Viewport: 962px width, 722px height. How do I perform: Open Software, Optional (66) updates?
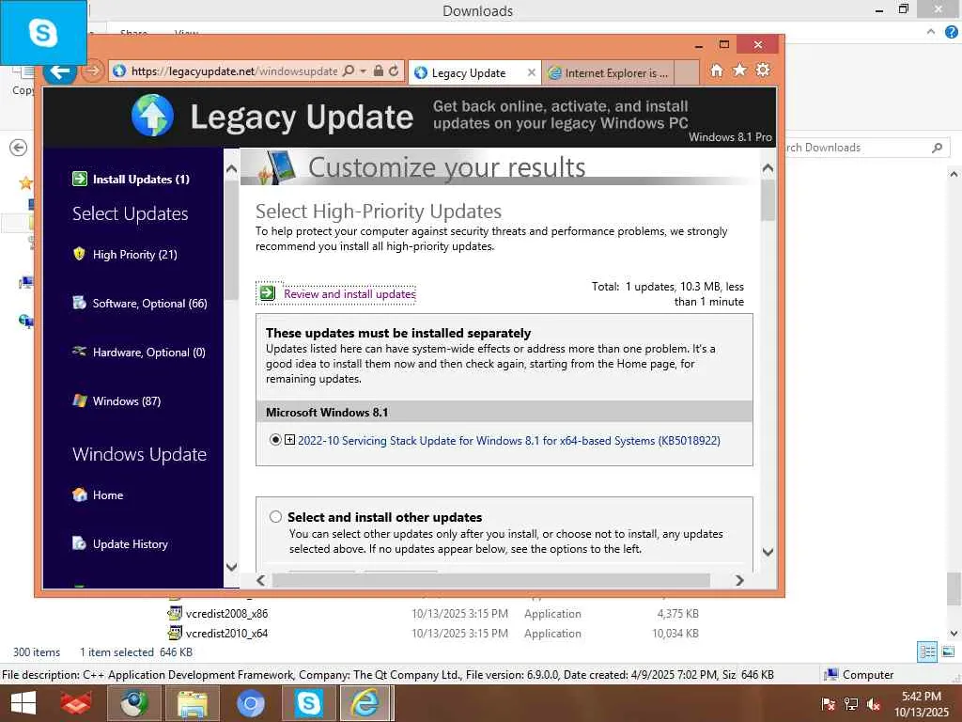[x=149, y=304]
